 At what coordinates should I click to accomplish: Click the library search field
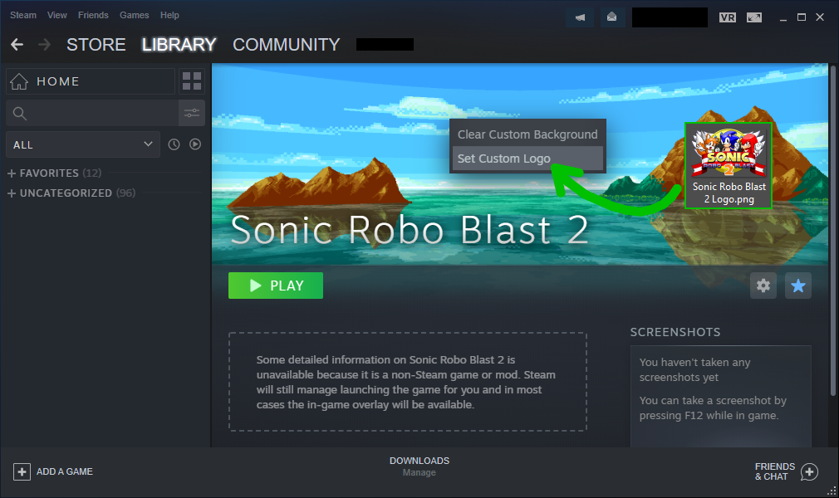[92, 113]
